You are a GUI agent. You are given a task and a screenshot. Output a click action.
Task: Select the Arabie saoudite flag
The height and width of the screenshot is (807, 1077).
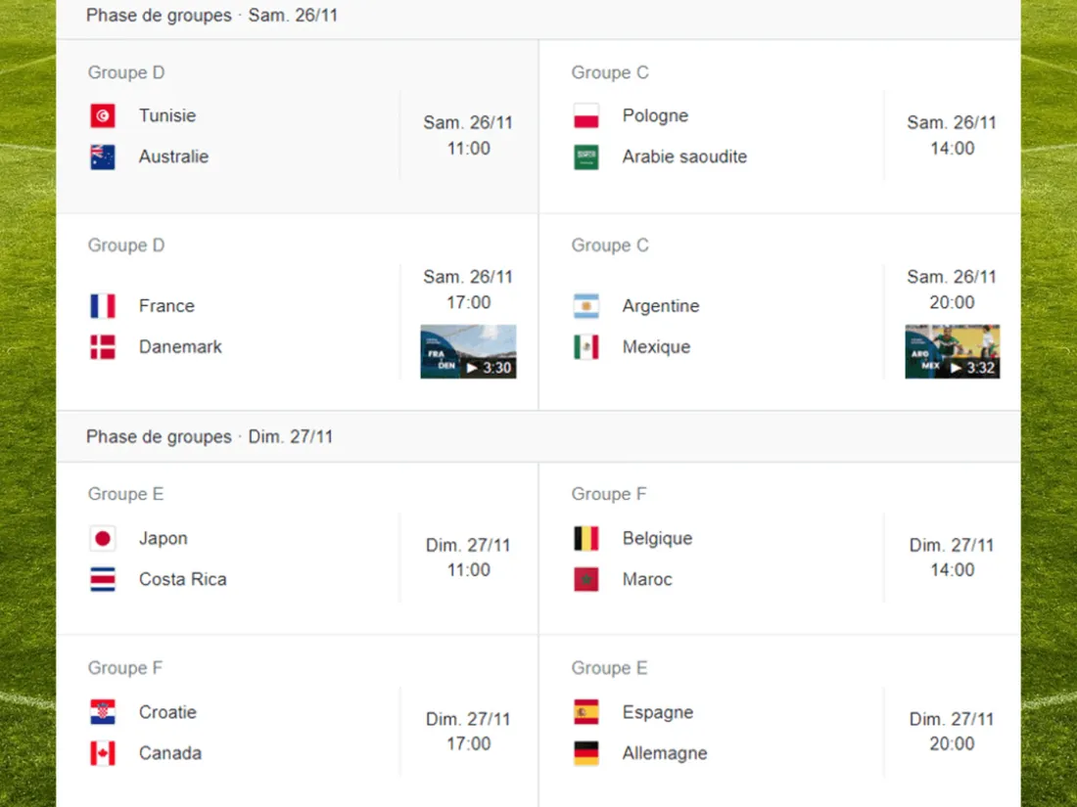click(x=585, y=157)
